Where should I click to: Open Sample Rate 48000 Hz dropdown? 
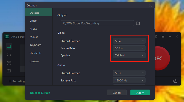coord(129,80)
